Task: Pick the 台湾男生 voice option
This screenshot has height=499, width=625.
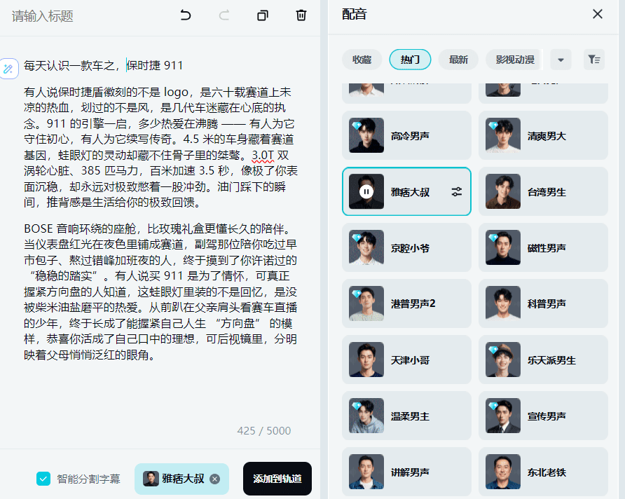Action: 543,191
